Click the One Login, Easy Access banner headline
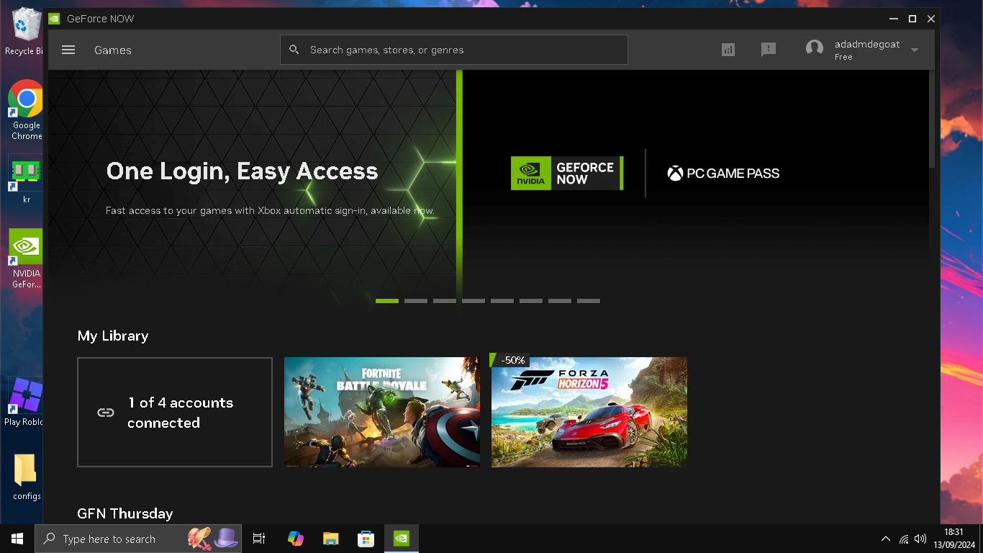 242,171
